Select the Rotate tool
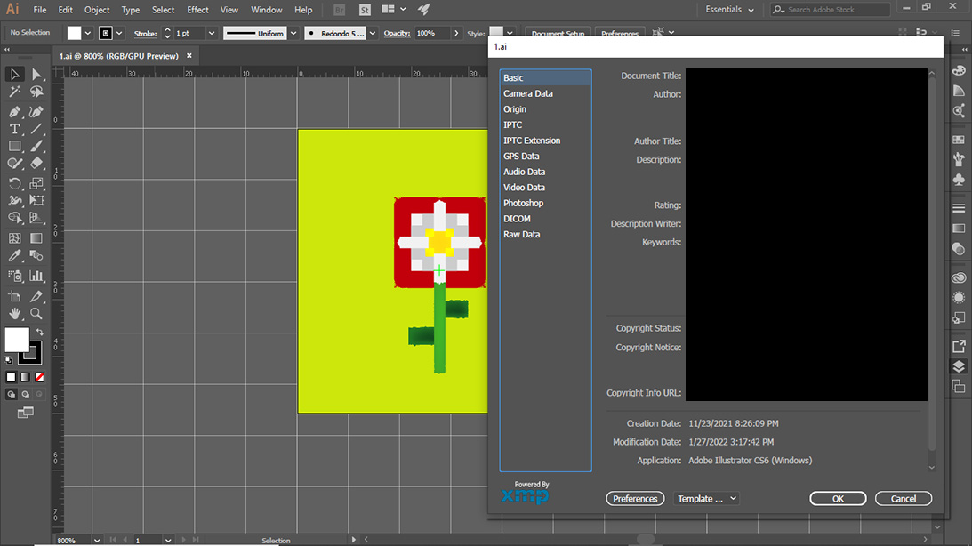This screenshot has width=972, height=546. tap(15, 184)
